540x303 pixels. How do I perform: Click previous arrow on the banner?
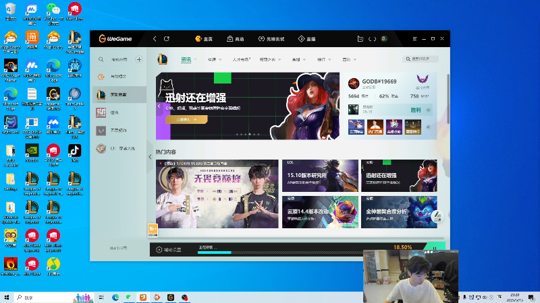click(159, 106)
